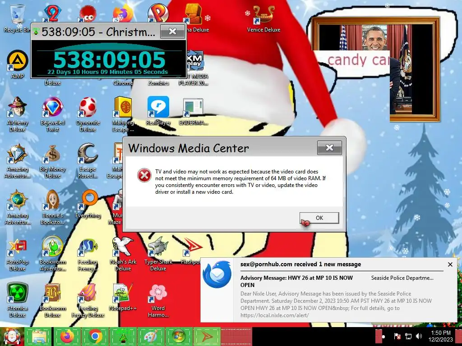This screenshot has width=462, height=346.
Task: Open the network tray icon
Action: pos(408,336)
